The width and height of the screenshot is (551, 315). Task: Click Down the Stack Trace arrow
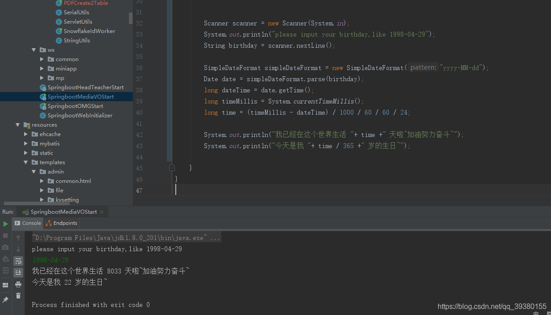[x=18, y=249]
